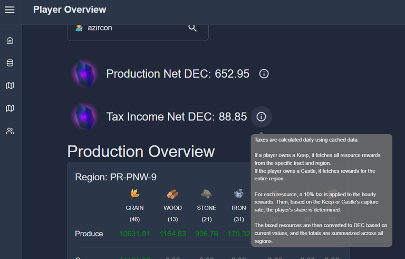Open the database icon in sidebar

[x=10, y=63]
